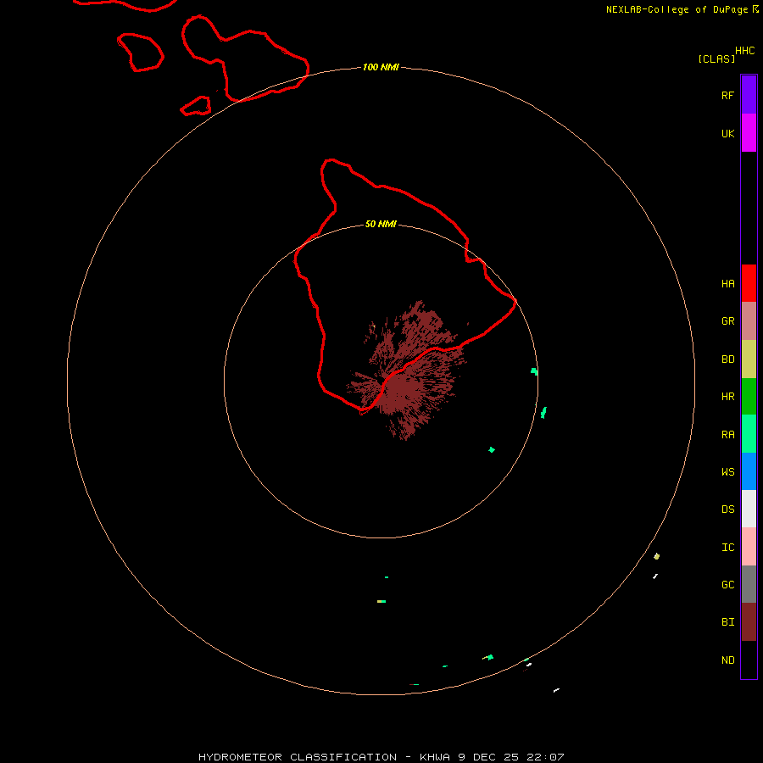Click the "50 NMI" range ring label
The width and height of the screenshot is (763, 763).
[381, 224]
